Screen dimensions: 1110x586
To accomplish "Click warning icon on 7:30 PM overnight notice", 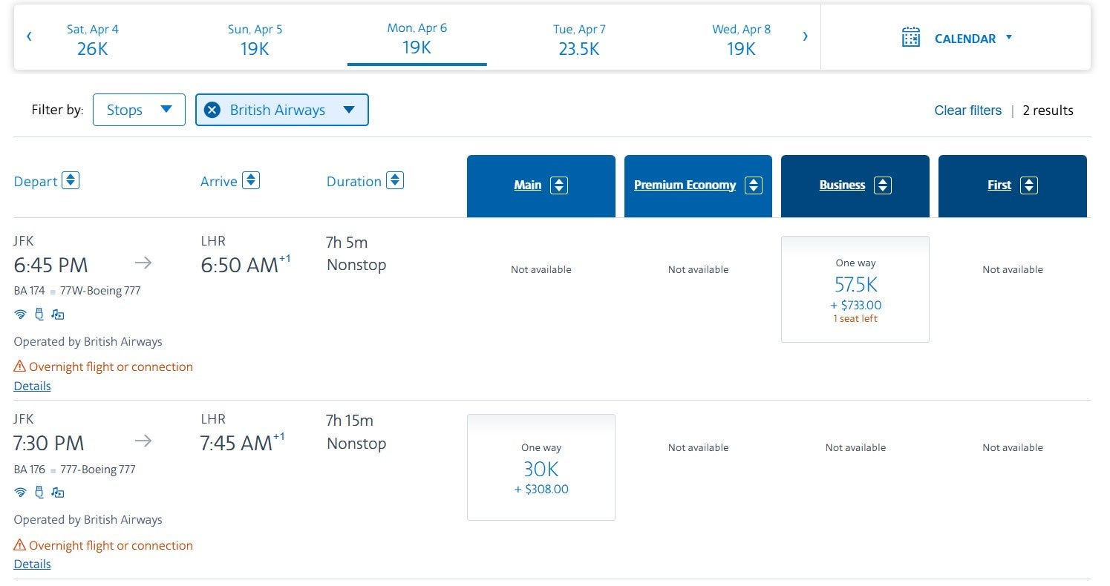I will [x=20, y=545].
